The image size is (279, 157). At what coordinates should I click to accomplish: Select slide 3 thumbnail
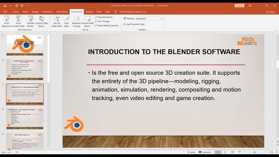(x=25, y=94)
